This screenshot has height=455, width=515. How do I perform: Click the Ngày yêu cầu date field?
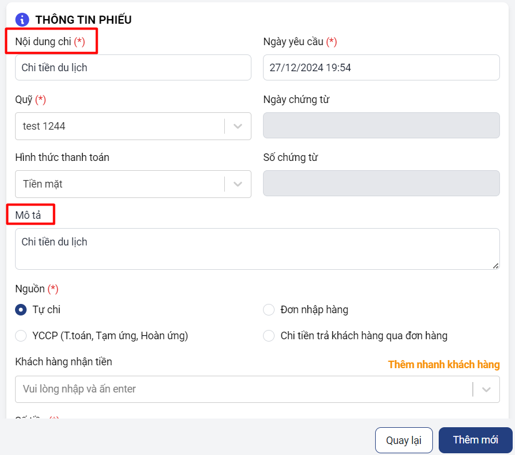[x=381, y=67]
